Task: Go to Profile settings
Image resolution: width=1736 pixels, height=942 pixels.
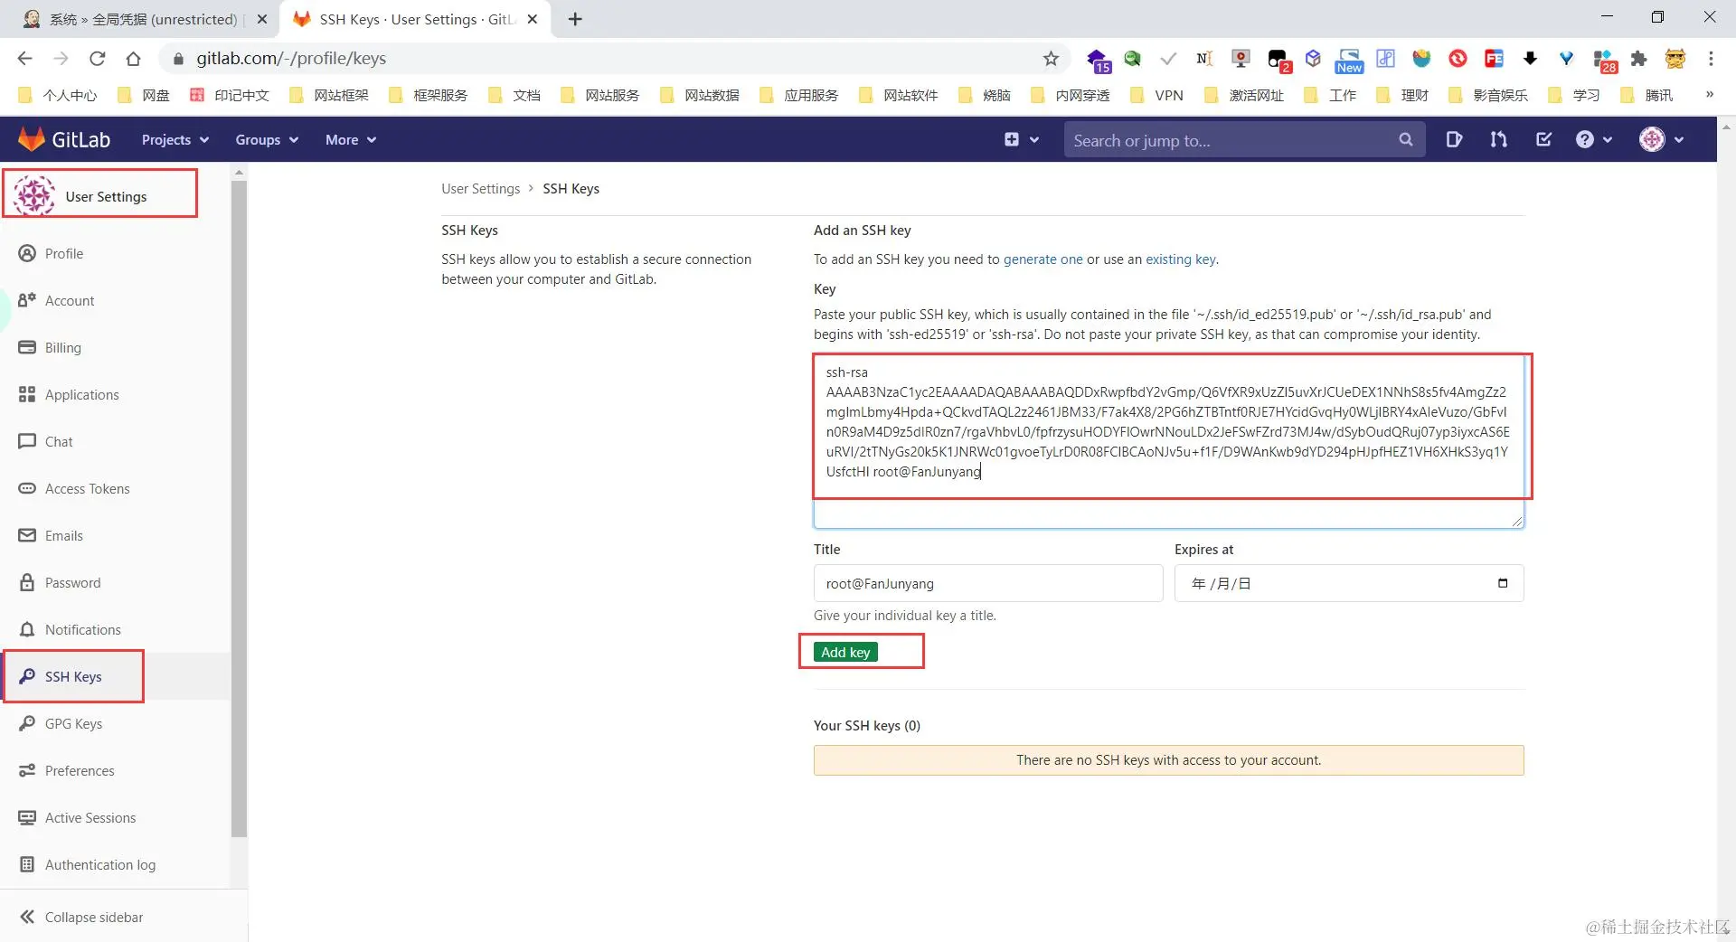Action: [x=63, y=254]
